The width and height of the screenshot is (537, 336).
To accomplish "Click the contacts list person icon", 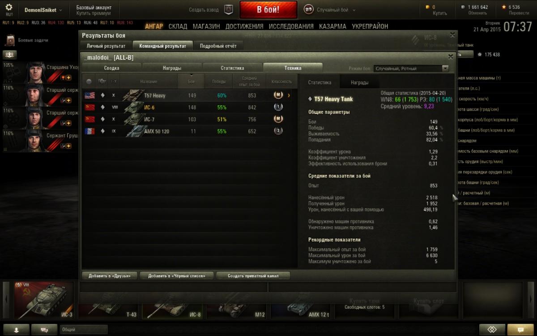I will point(17,329).
